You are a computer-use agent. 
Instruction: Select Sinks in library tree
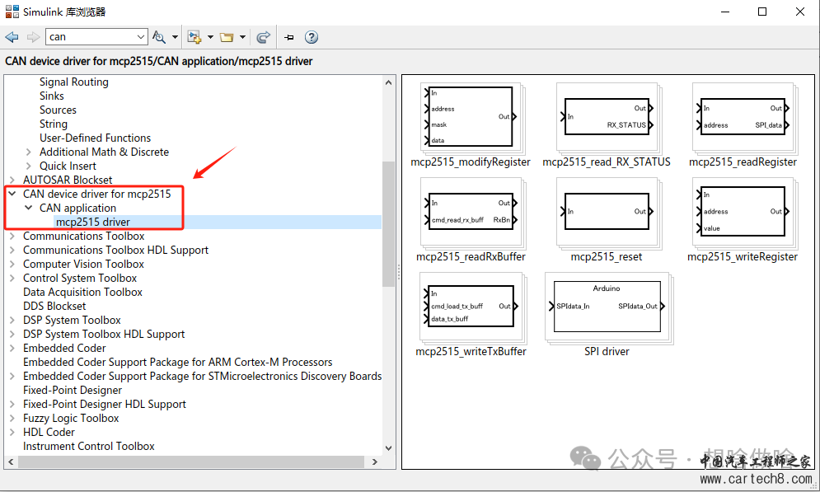[x=52, y=96]
